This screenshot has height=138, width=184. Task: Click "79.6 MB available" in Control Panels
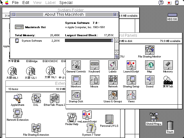(x=170, y=41)
